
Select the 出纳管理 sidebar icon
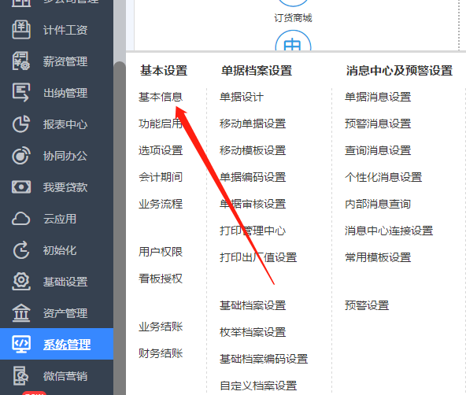coord(20,93)
